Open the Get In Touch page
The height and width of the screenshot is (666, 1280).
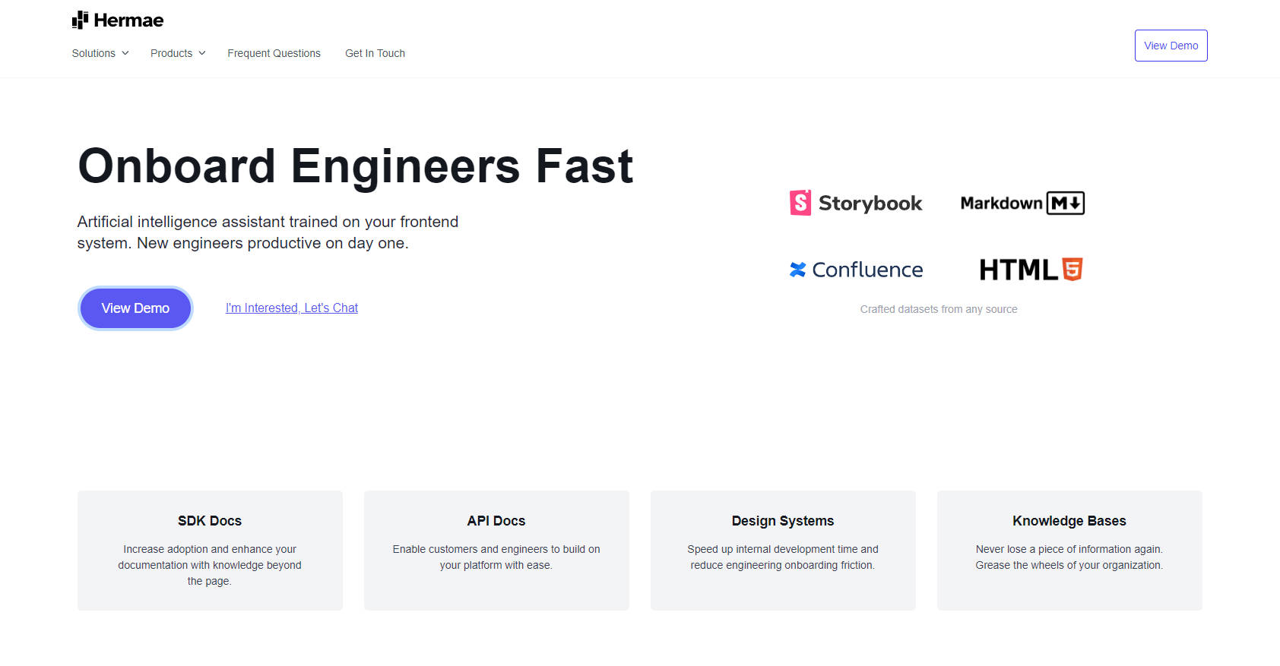[375, 53]
